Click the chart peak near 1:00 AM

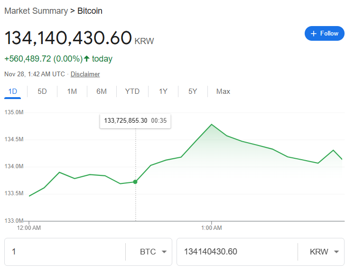[212, 125]
